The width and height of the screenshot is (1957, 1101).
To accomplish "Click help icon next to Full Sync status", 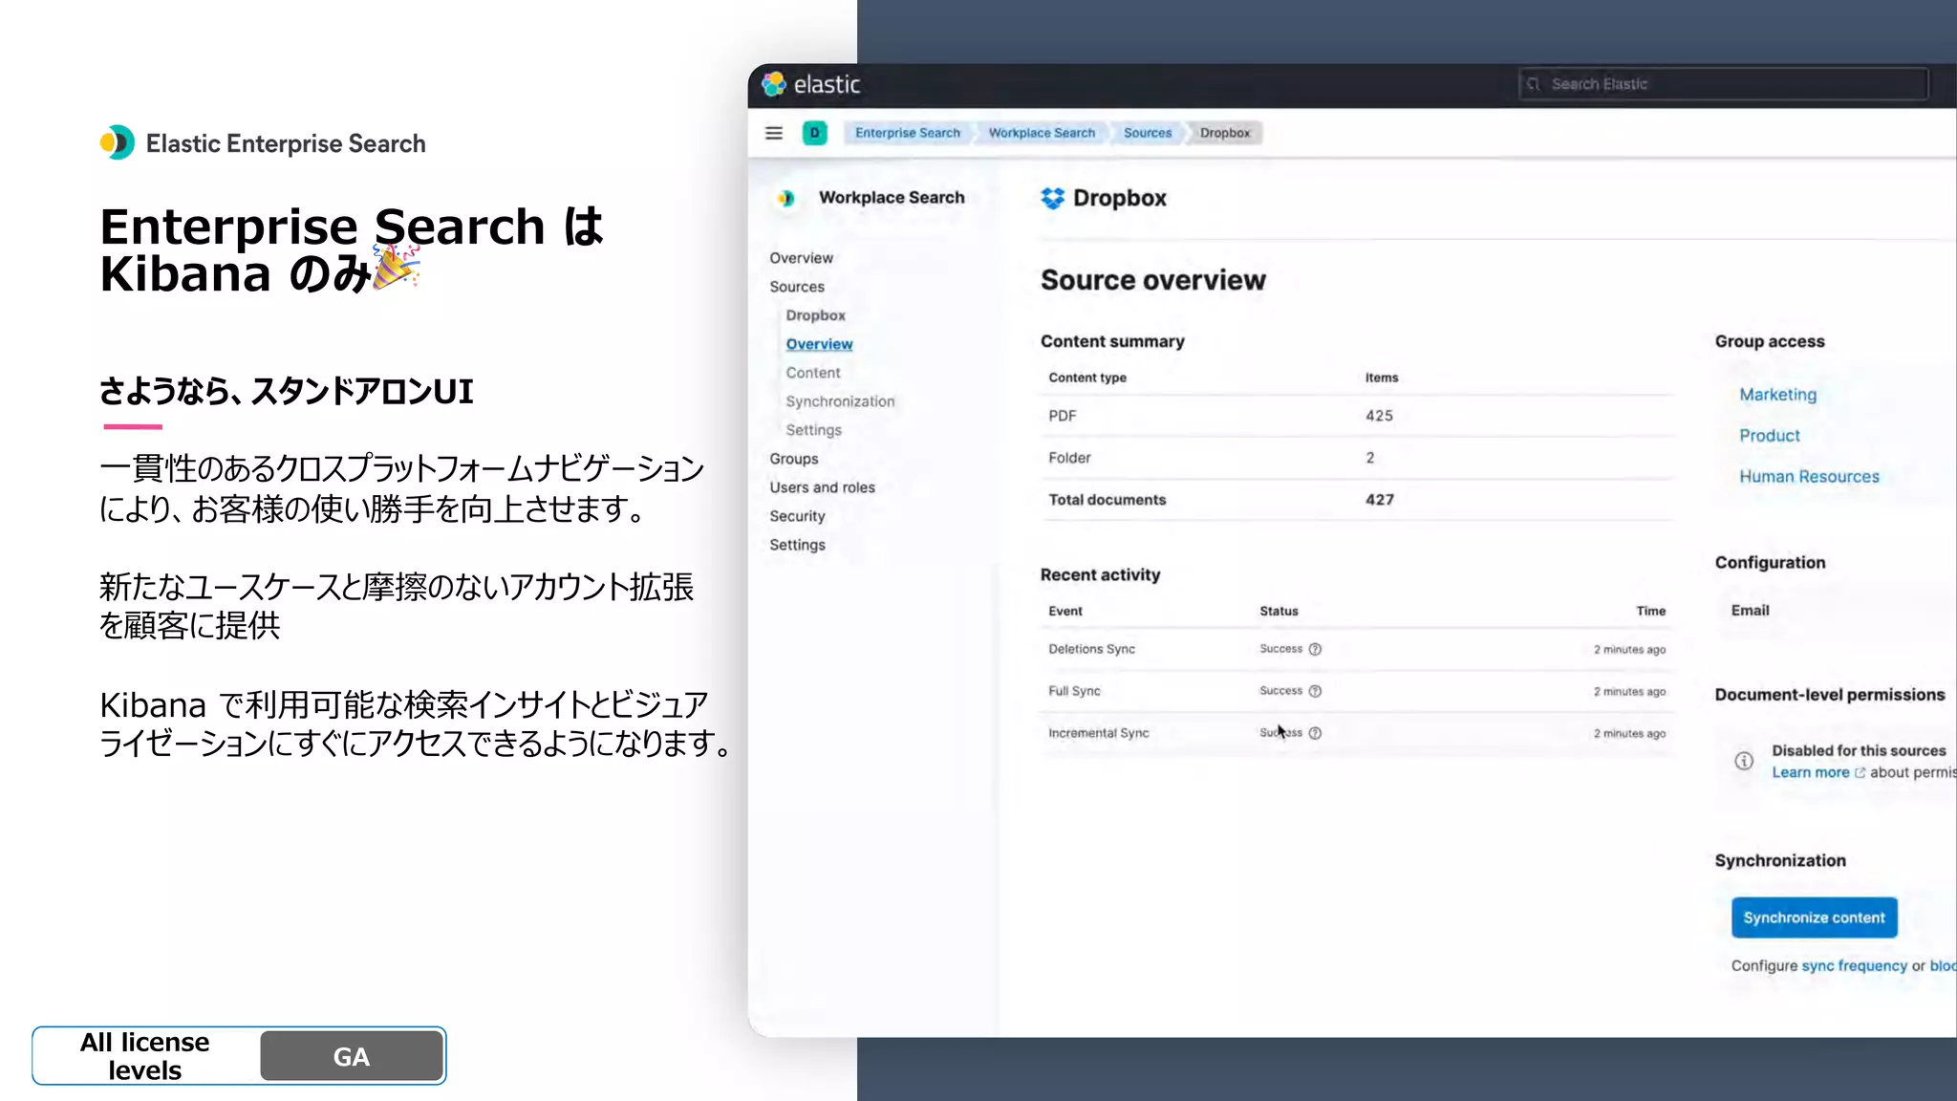I will pos(1315,691).
